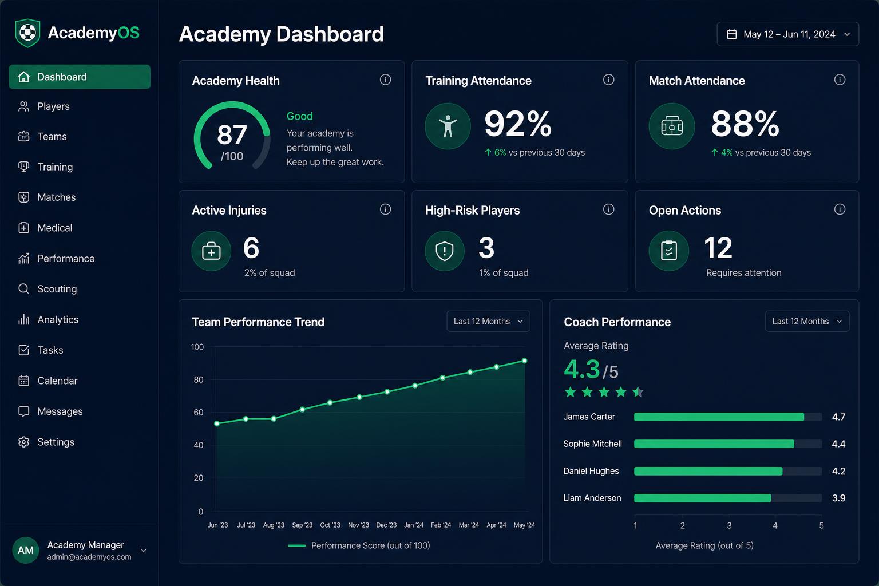
Task: Expand the Academy Manager account chevron
Action: [144, 551]
